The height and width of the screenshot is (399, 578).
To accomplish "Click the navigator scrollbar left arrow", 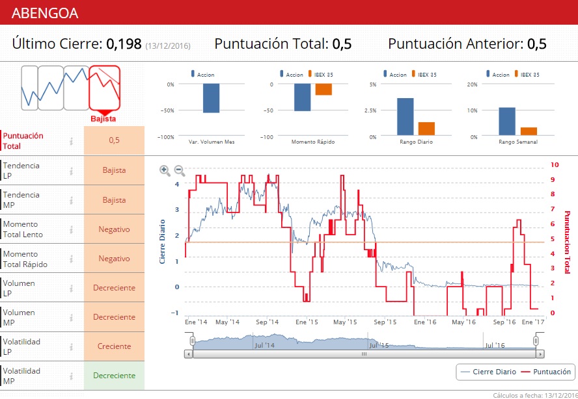I will (188, 354).
